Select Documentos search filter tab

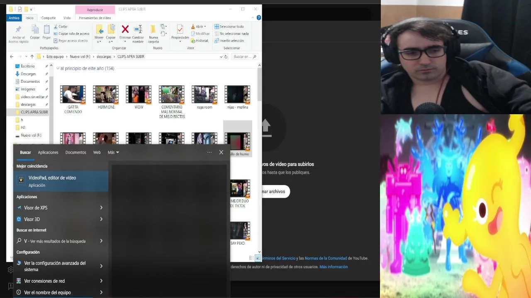pyautogui.click(x=76, y=152)
